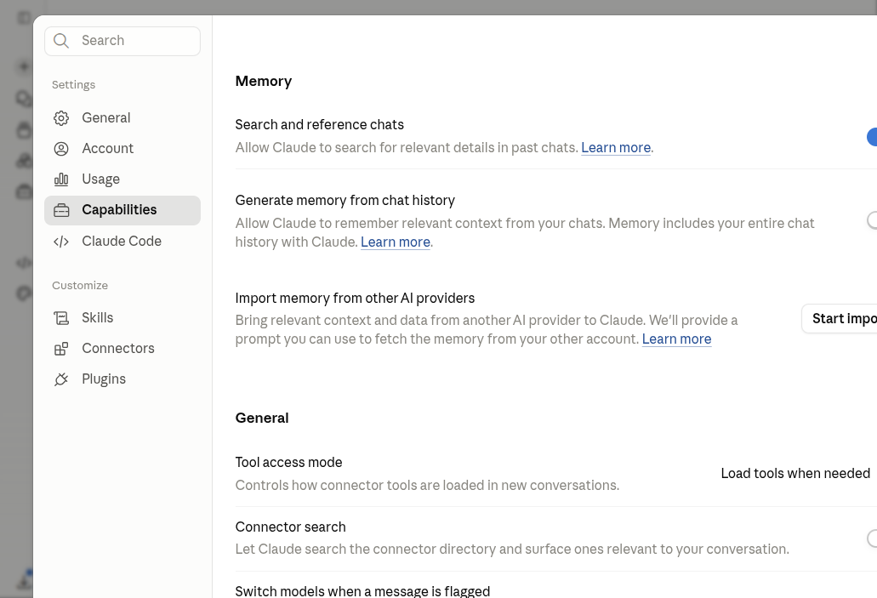
Task: Click the Skills scroll icon
Action: [61, 318]
